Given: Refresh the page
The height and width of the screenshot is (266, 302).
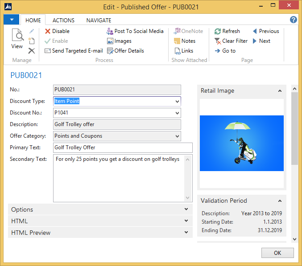Looking at the screenshot, I should click(x=227, y=31).
